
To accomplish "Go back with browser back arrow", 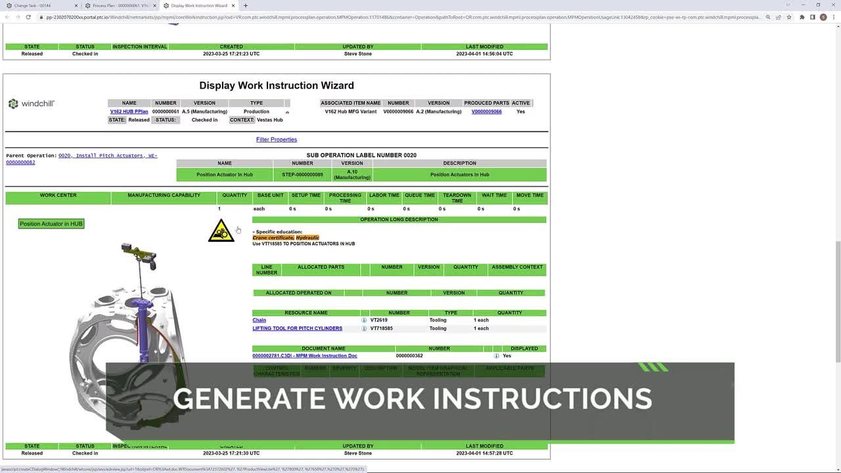I will pos(7,17).
